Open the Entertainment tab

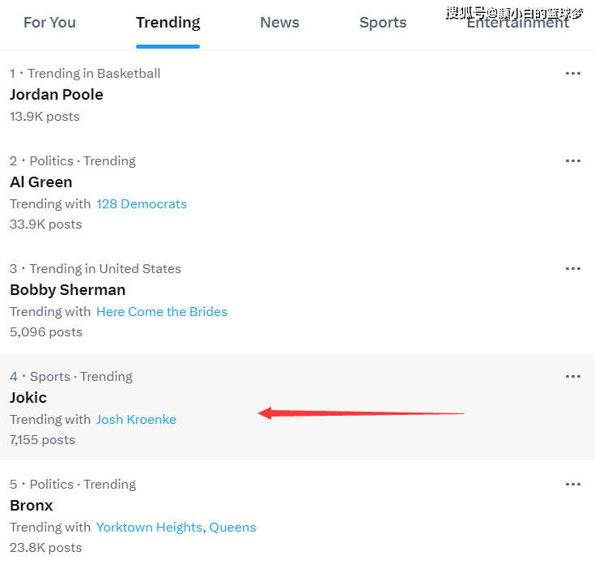point(517,23)
